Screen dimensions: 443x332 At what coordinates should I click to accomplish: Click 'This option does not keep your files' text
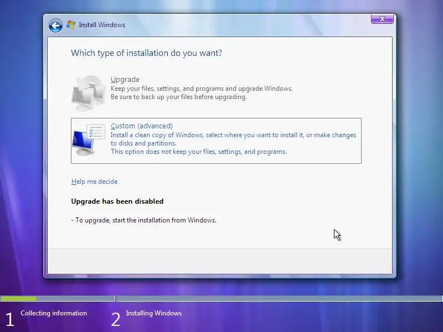point(199,152)
